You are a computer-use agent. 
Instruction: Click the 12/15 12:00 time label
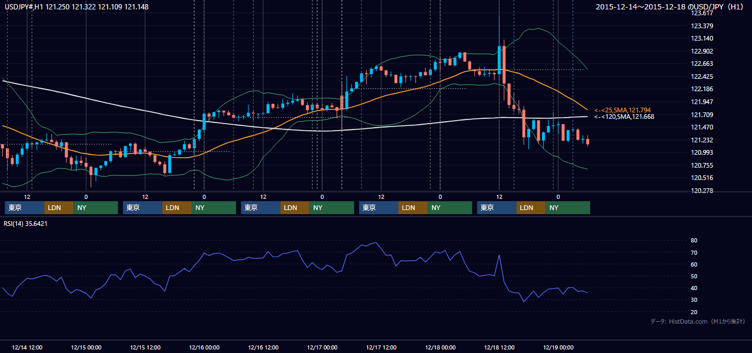(x=145, y=347)
